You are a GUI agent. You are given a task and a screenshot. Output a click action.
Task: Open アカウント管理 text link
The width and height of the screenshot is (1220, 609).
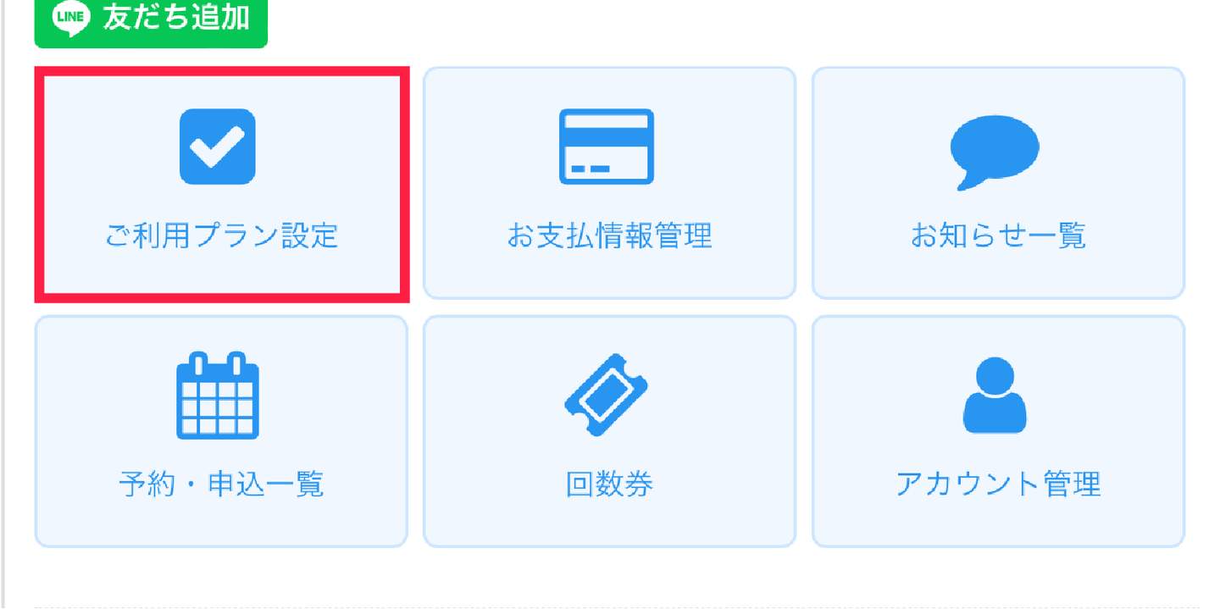[x=998, y=484]
